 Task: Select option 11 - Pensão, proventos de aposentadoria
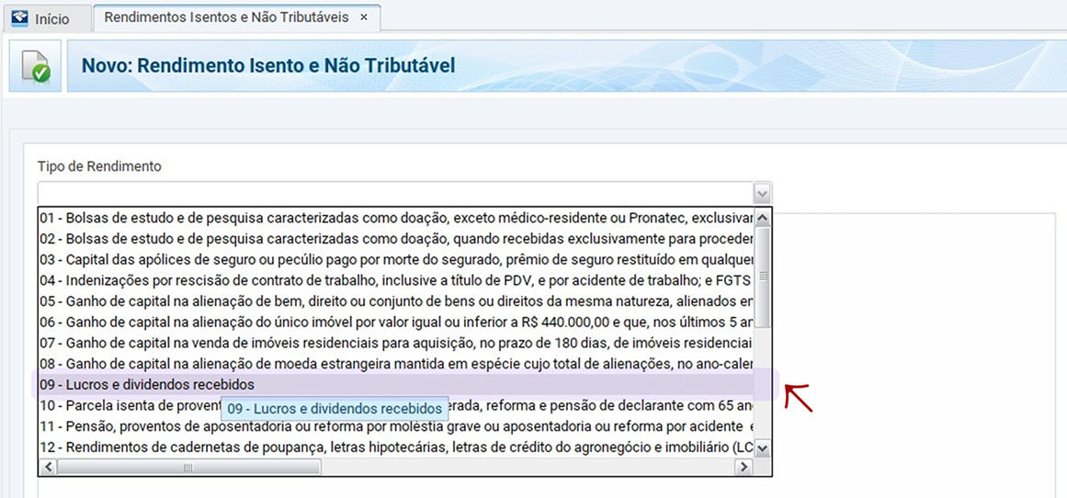pos(396,426)
